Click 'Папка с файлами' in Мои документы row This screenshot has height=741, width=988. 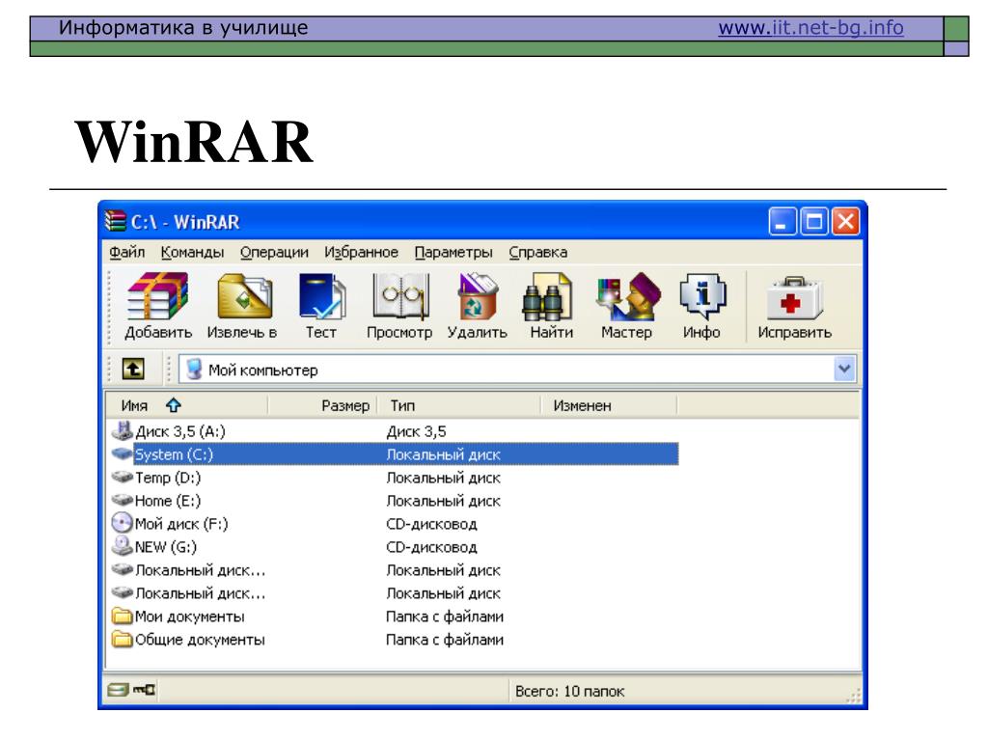445,617
